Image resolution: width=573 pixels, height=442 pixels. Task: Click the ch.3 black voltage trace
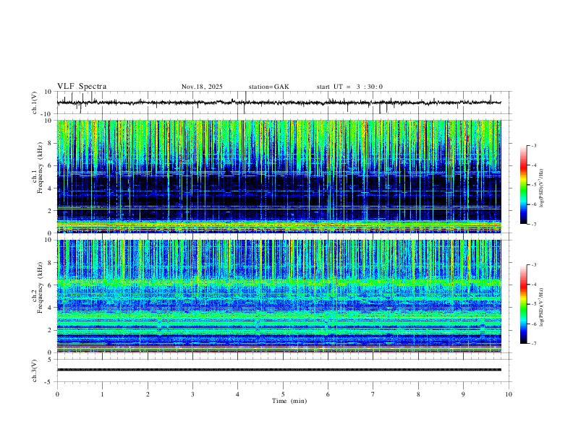(279, 370)
